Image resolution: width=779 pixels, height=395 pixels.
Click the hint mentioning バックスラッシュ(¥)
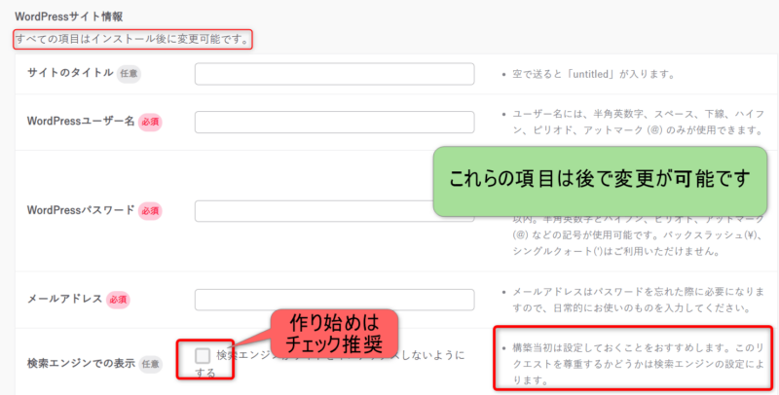click(639, 234)
